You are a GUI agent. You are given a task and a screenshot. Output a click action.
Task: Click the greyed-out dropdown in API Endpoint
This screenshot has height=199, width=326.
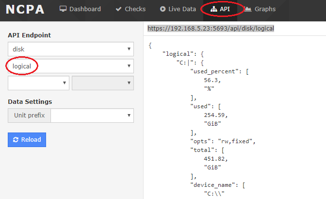[102, 83]
